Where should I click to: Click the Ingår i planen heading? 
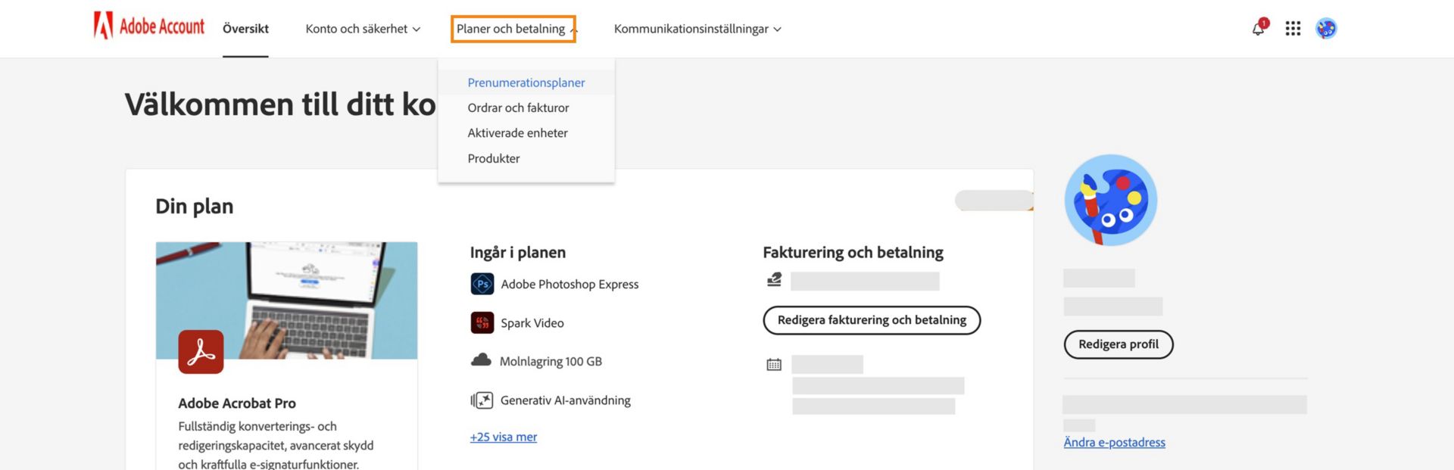[x=518, y=253]
